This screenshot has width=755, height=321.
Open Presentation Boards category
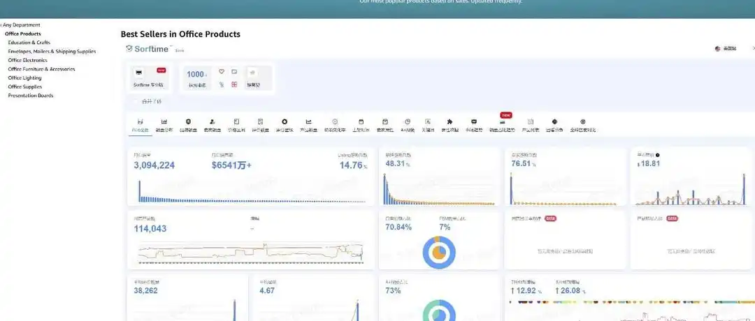point(30,96)
